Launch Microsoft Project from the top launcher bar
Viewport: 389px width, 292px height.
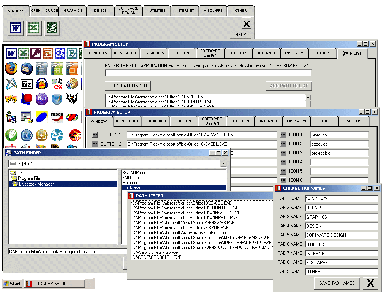click(52, 28)
